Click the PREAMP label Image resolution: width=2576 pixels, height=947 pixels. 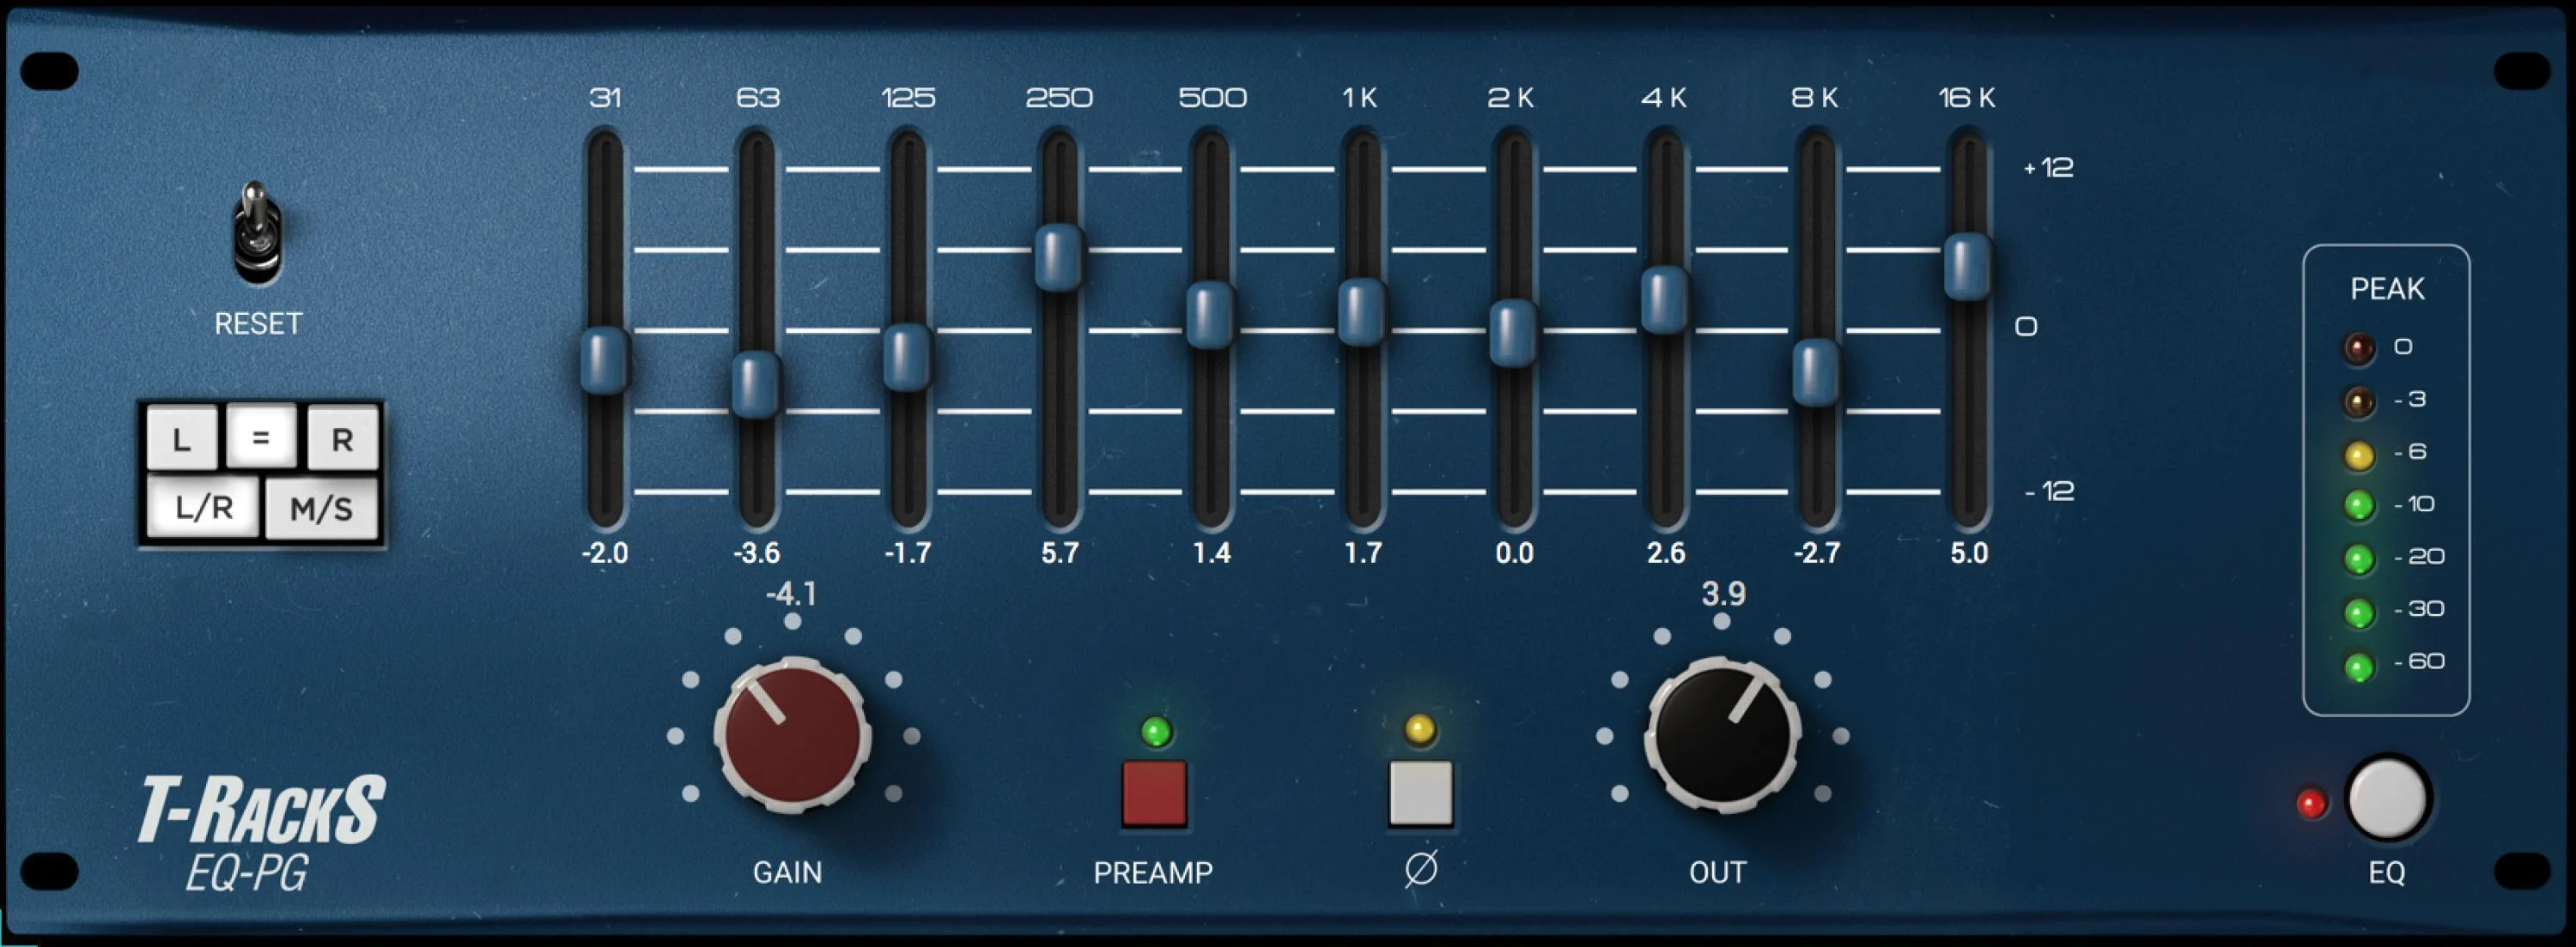point(1153,872)
